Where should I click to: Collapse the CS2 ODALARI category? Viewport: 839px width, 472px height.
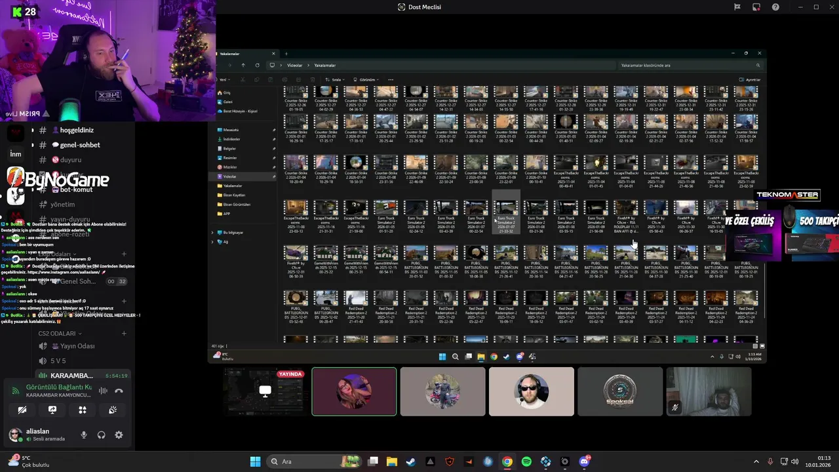pos(60,333)
